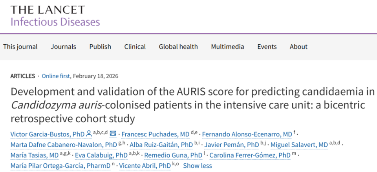Open The Lancet Infectious Diseases logo
The width and height of the screenshot is (377, 172).
point(55,16)
